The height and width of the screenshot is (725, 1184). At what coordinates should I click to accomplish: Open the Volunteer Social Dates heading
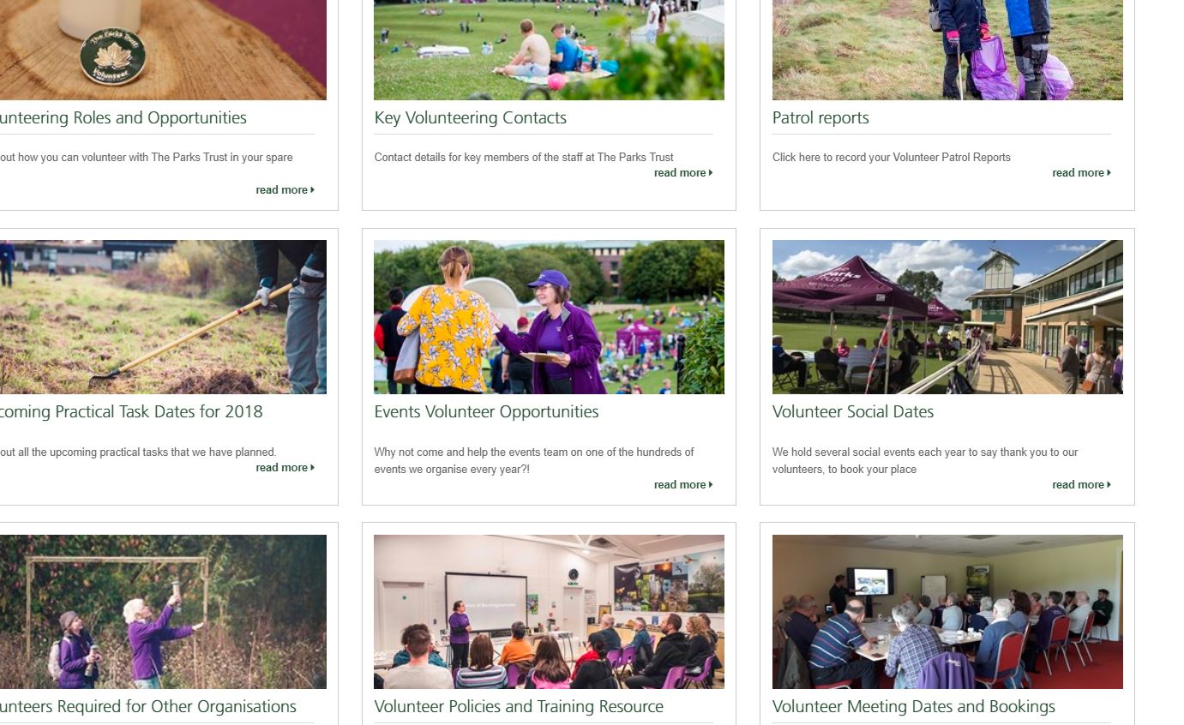coord(853,412)
